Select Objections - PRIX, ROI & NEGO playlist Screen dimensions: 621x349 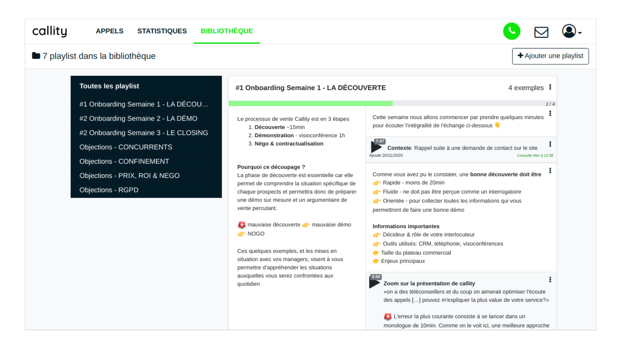click(129, 176)
